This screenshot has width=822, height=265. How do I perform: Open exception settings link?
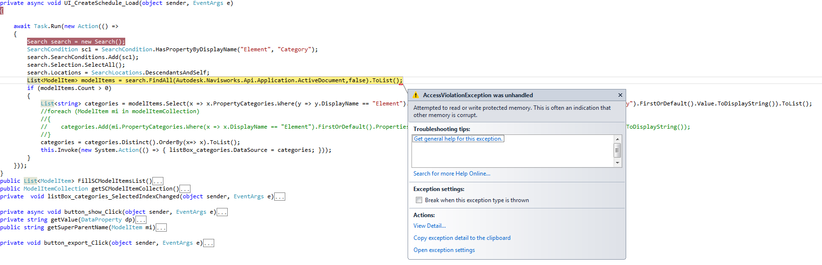[x=444, y=250]
